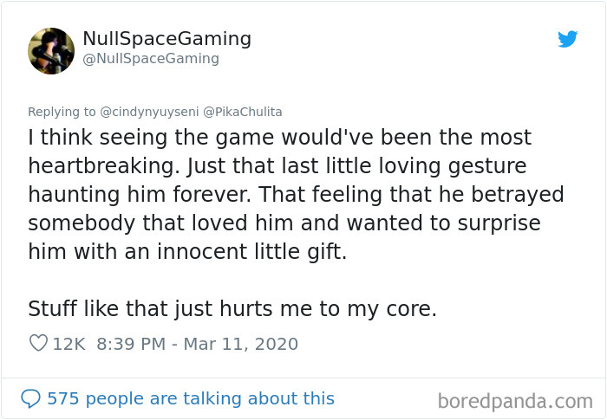Open the NullSpaceGaming profile avatar
Screen dimensions: 607x420
coord(51,51)
